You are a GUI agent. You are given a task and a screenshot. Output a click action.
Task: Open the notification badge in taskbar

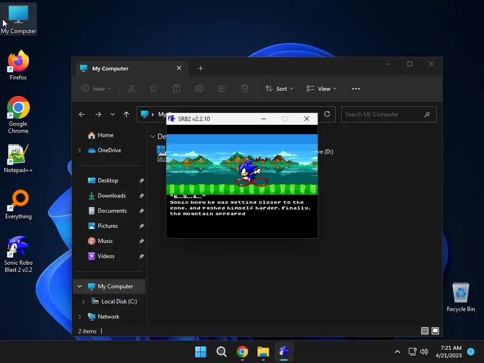pos(471,351)
